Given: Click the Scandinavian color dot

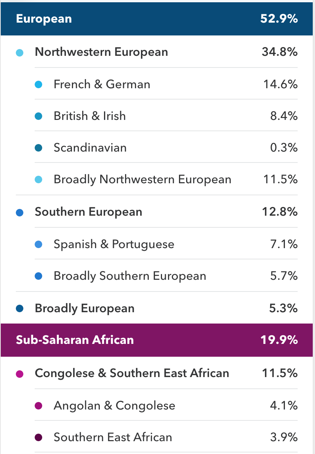Looking at the screenshot, I should [x=38, y=148].
